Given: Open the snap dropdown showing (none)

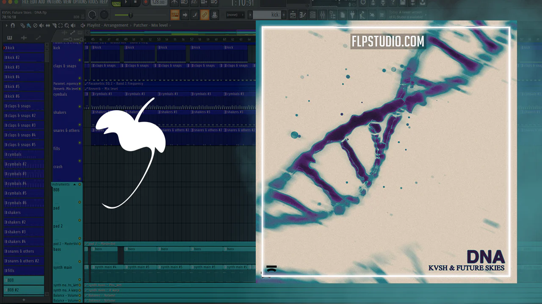Looking at the screenshot, I should click(235, 15).
